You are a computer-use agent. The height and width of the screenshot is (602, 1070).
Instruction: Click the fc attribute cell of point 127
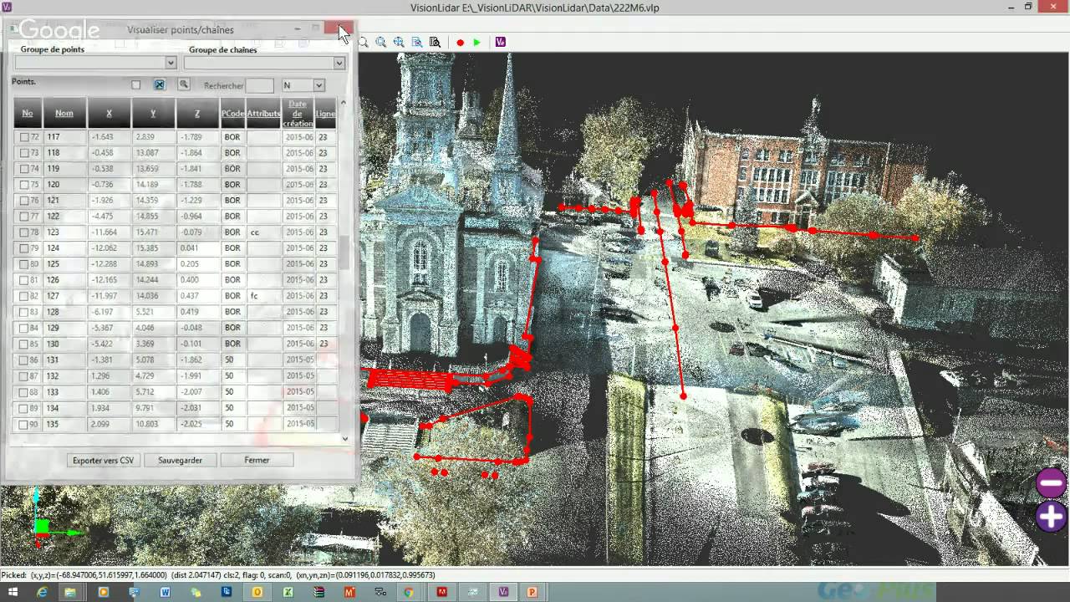263,296
